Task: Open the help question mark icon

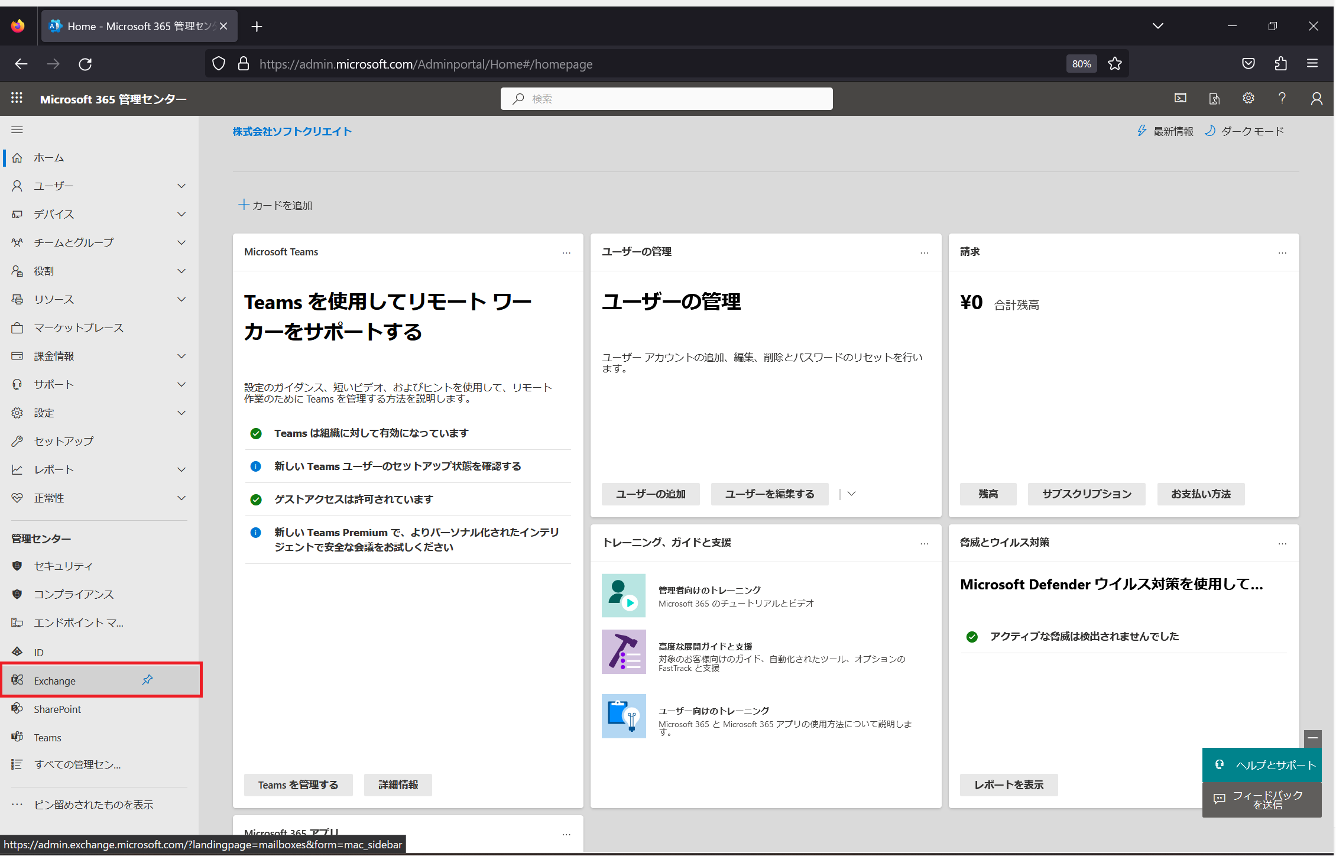Action: pos(1282,98)
